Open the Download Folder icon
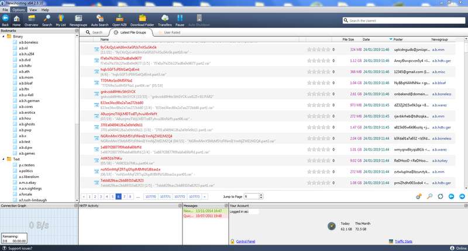The image size is (468, 251). 142,20
